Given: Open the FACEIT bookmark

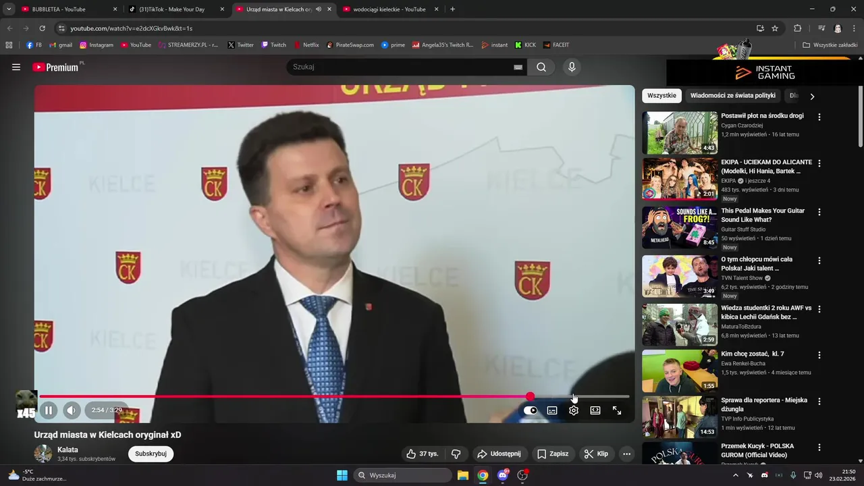Looking at the screenshot, I should pos(556,45).
